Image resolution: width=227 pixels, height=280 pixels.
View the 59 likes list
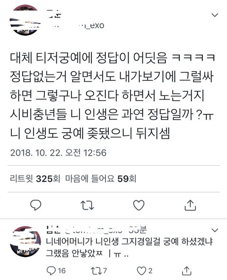(101, 178)
